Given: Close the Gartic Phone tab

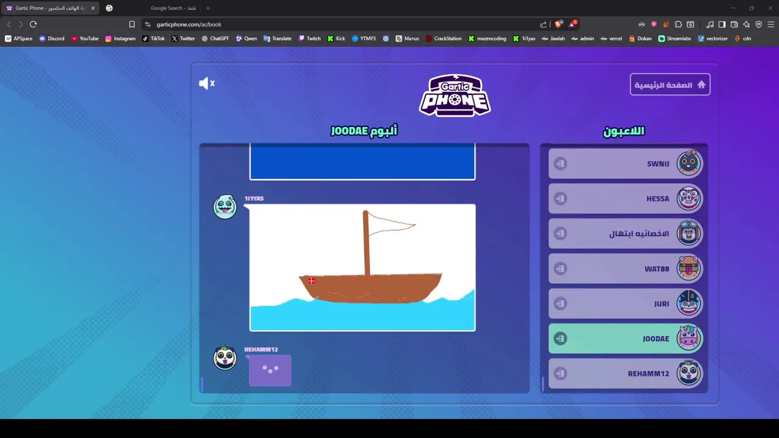Looking at the screenshot, I should [x=93, y=8].
